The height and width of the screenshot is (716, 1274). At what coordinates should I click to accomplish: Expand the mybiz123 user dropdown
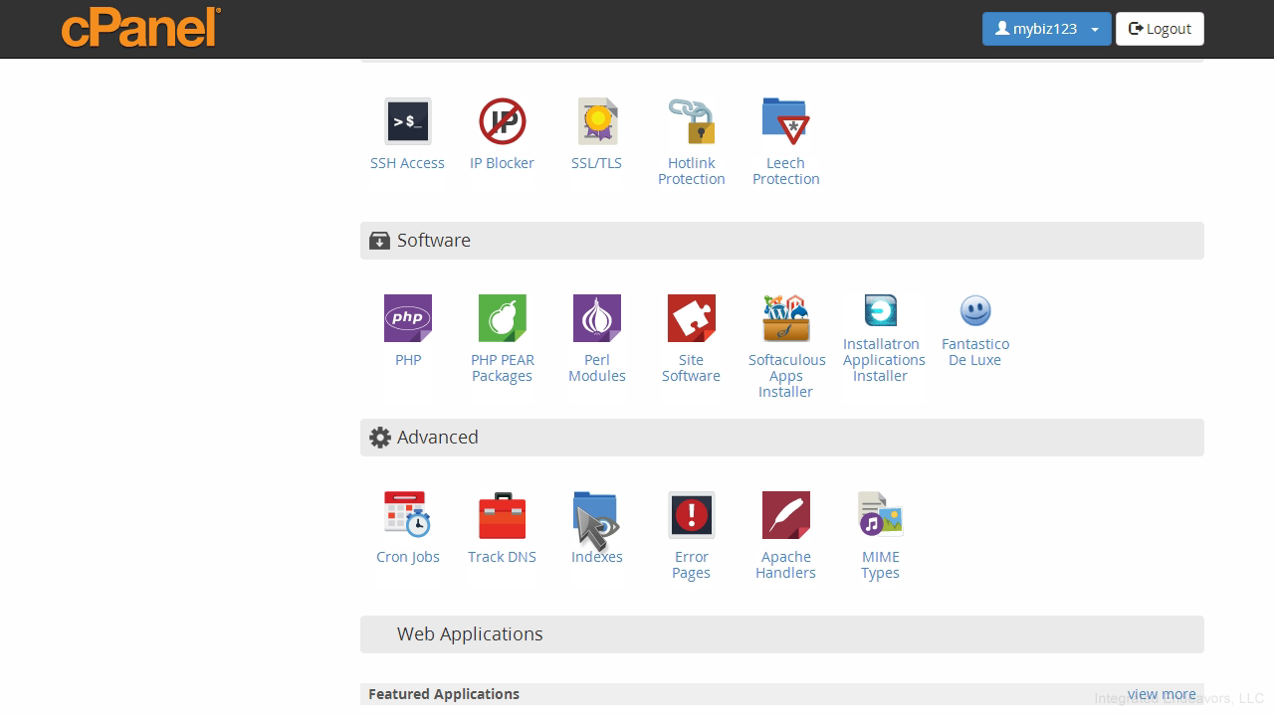(x=1046, y=29)
